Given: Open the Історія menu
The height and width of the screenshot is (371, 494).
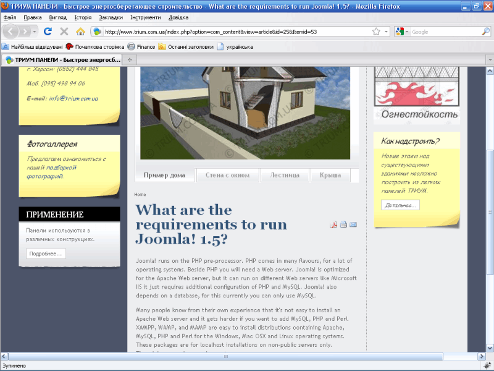Looking at the screenshot, I should [83, 17].
